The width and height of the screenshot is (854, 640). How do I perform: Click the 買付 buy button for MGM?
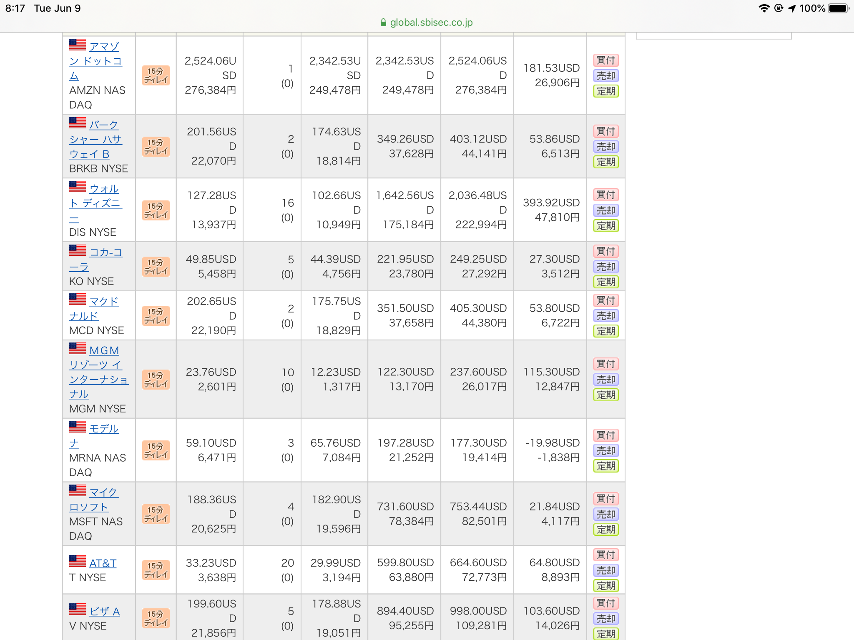click(x=606, y=364)
